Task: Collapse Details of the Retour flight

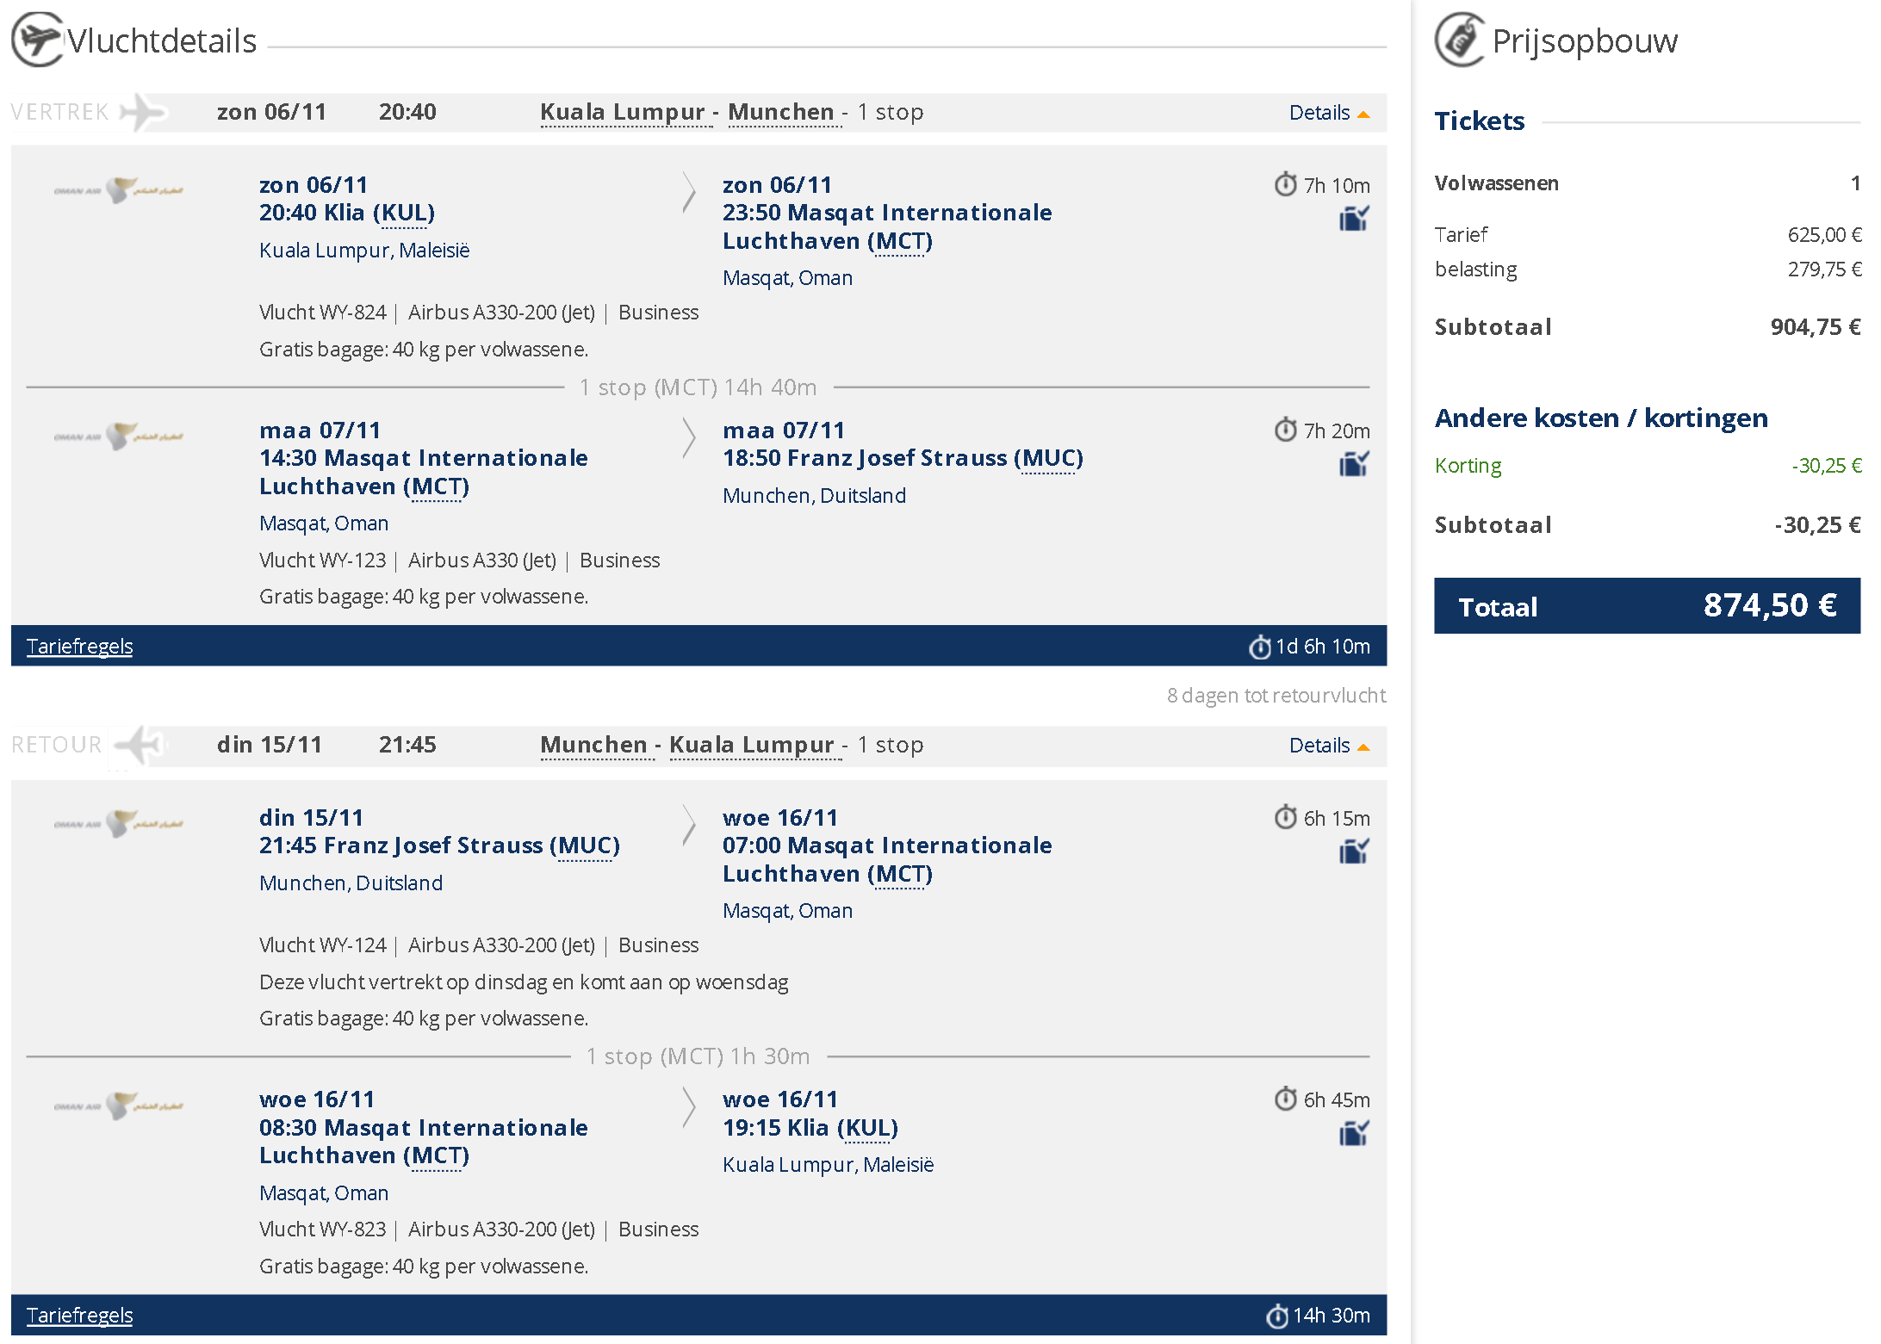Action: point(1329,746)
